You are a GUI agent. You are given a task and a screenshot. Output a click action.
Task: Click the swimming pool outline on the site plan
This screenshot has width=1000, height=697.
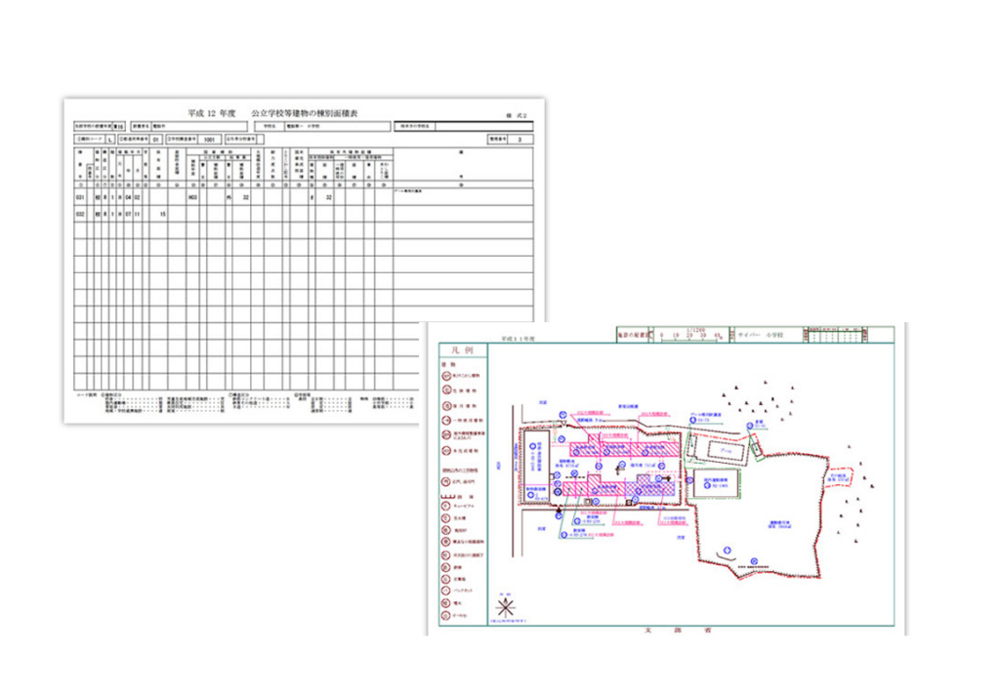[x=724, y=452]
